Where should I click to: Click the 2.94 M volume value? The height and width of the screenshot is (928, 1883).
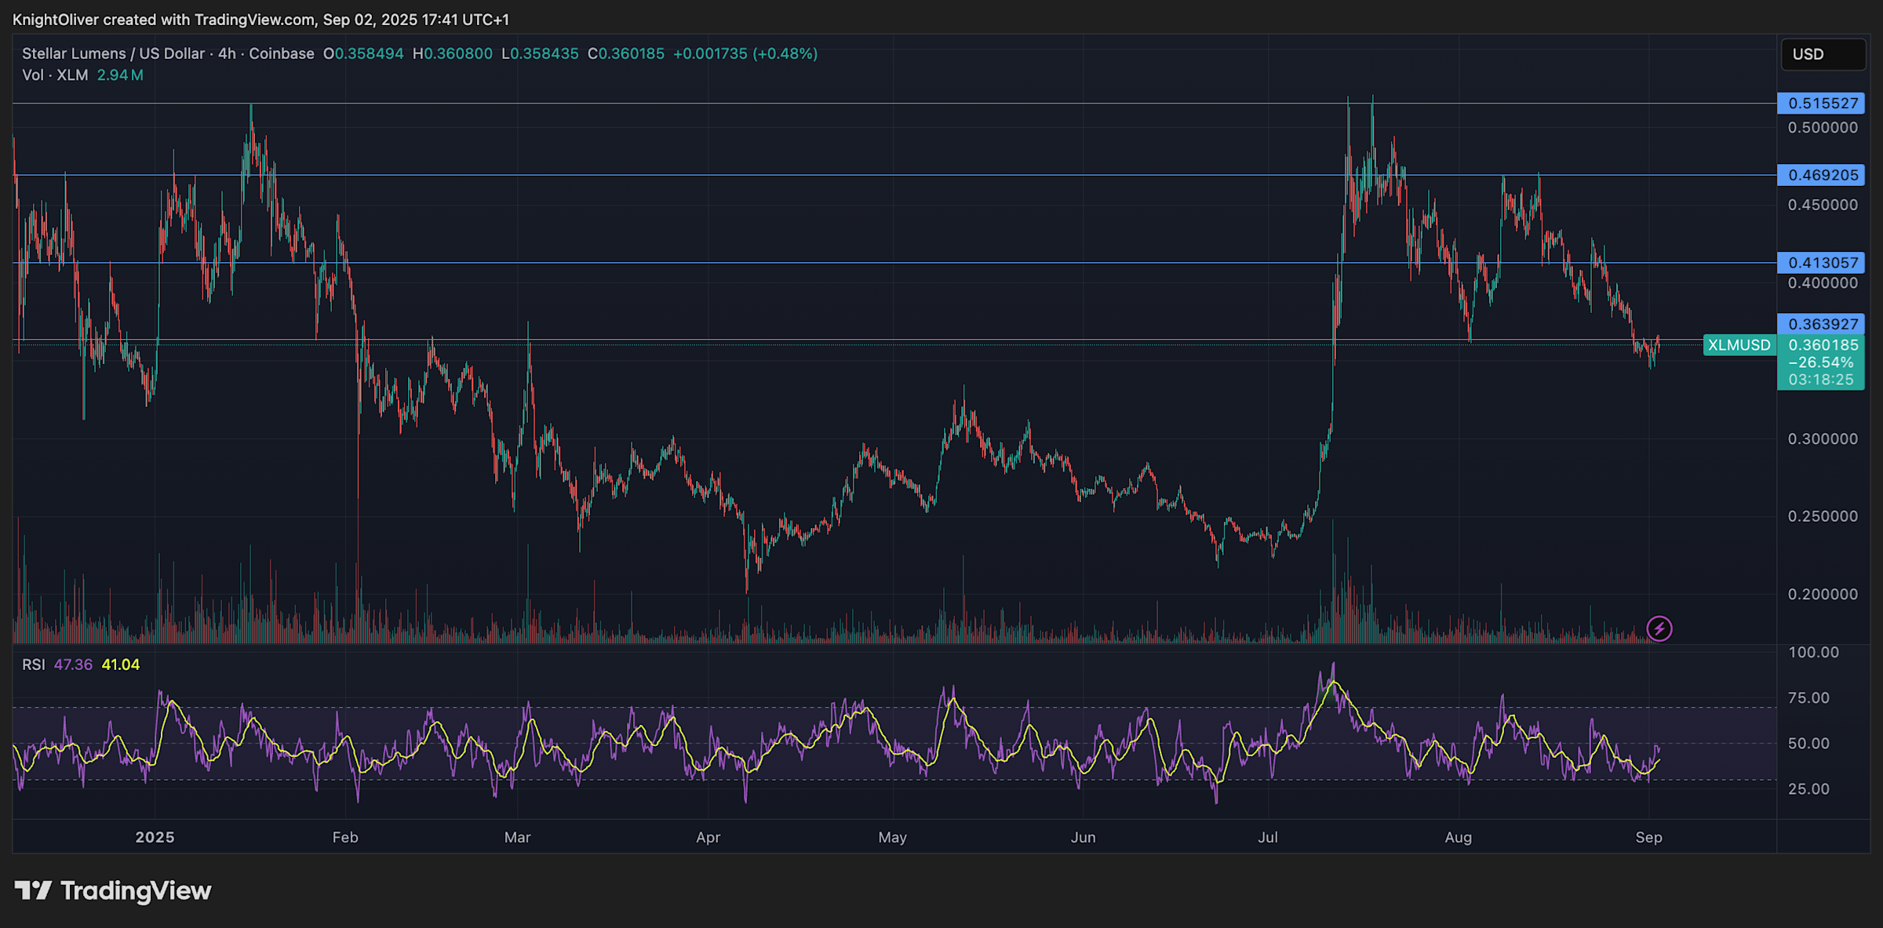120,75
